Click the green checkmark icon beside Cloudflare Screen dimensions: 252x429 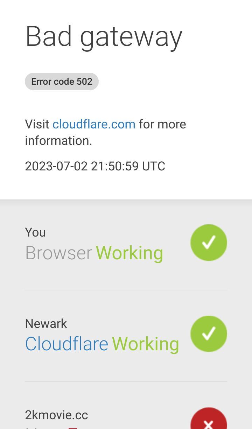[209, 334]
